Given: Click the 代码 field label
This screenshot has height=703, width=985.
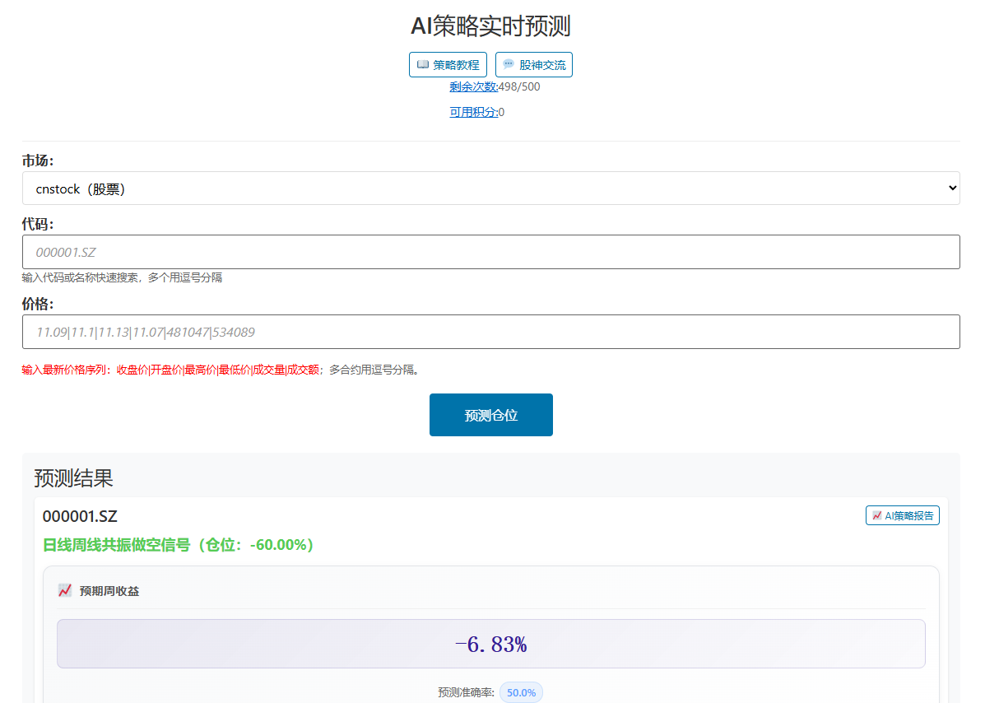Looking at the screenshot, I should [x=37, y=224].
